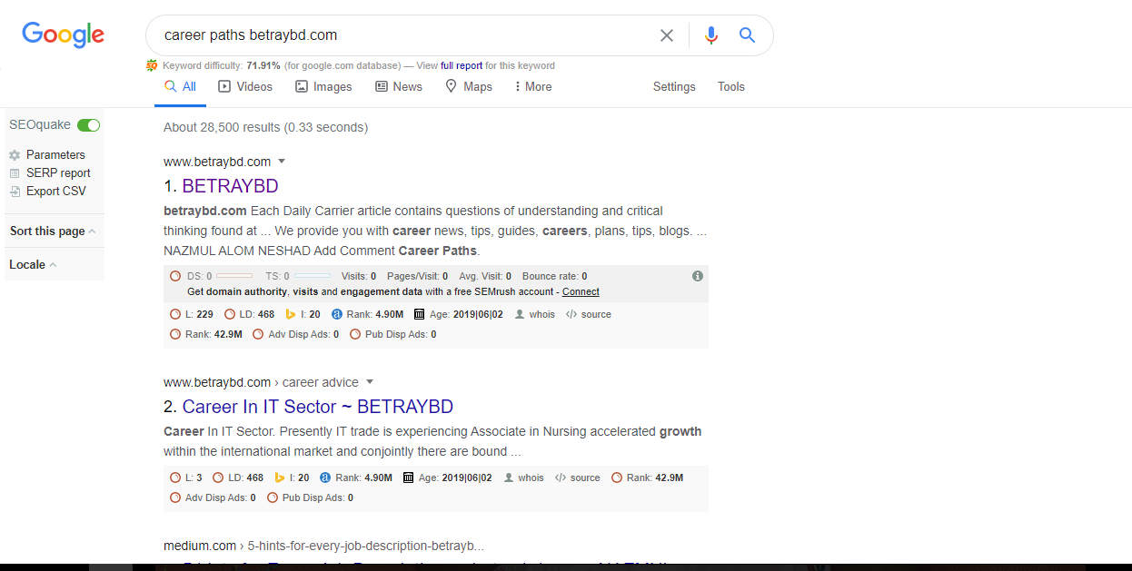Viewport: 1132px width, 571px height.
Task: Open SERP report in SEOquake sidebar
Action: click(50, 173)
